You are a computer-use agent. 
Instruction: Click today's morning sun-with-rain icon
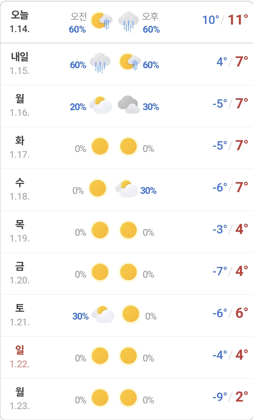coord(101,21)
